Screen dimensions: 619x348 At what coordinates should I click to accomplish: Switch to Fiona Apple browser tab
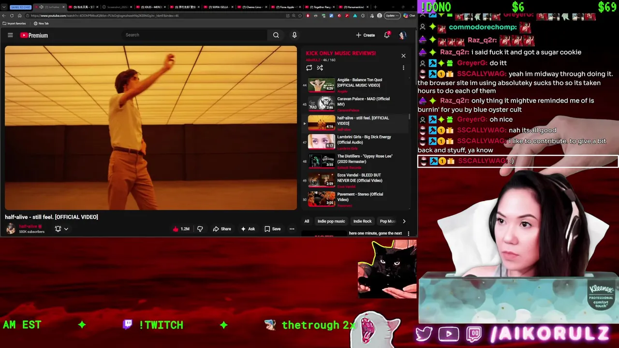285,7
